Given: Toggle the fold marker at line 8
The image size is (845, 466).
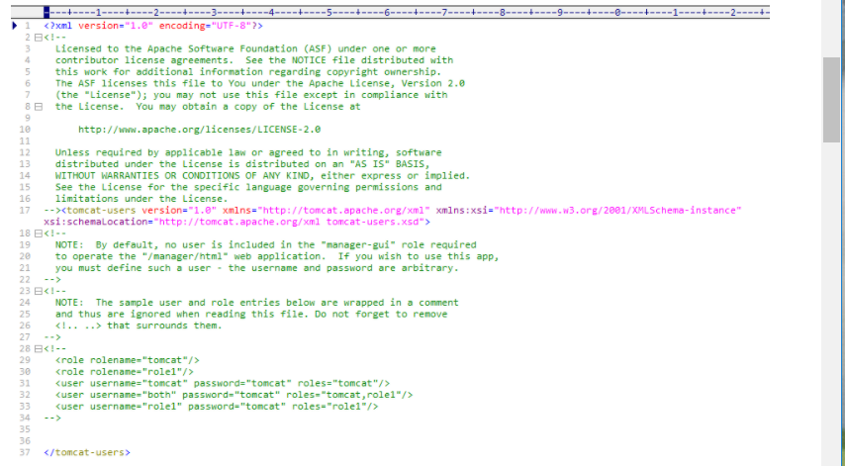Looking at the screenshot, I should tap(39, 107).
